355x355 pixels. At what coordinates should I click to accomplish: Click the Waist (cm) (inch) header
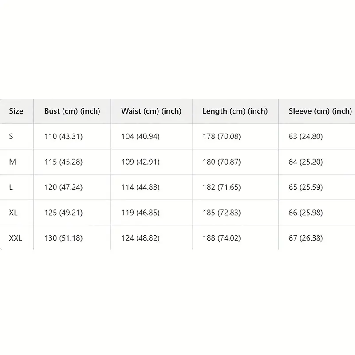tap(151, 111)
